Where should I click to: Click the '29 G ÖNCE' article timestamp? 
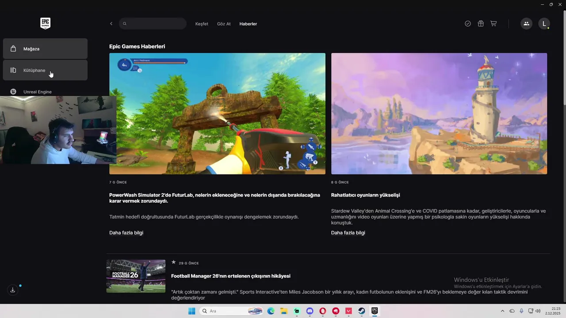tap(189, 263)
